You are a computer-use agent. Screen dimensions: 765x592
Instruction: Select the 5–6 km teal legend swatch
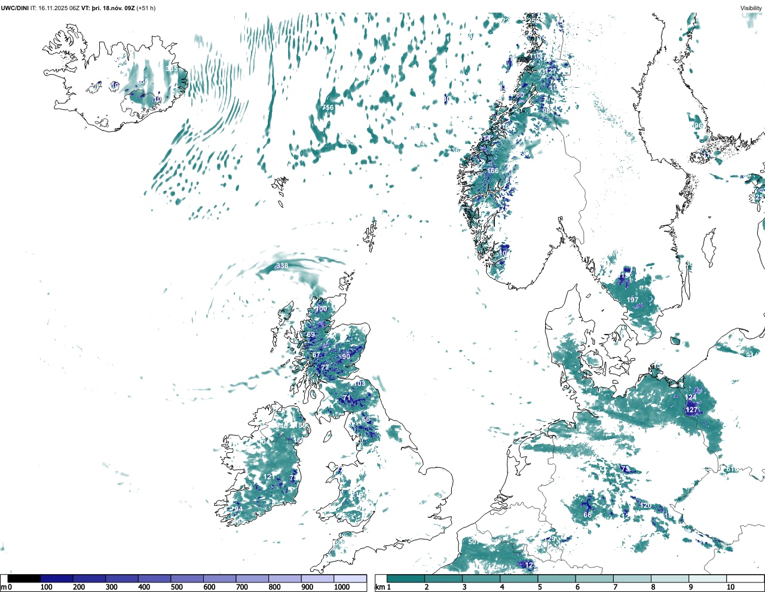[x=556, y=579]
